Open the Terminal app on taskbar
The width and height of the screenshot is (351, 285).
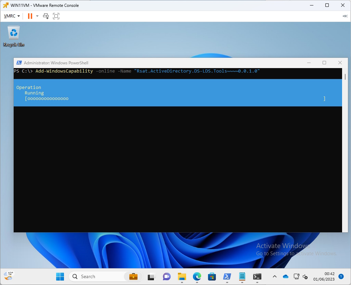(x=257, y=277)
